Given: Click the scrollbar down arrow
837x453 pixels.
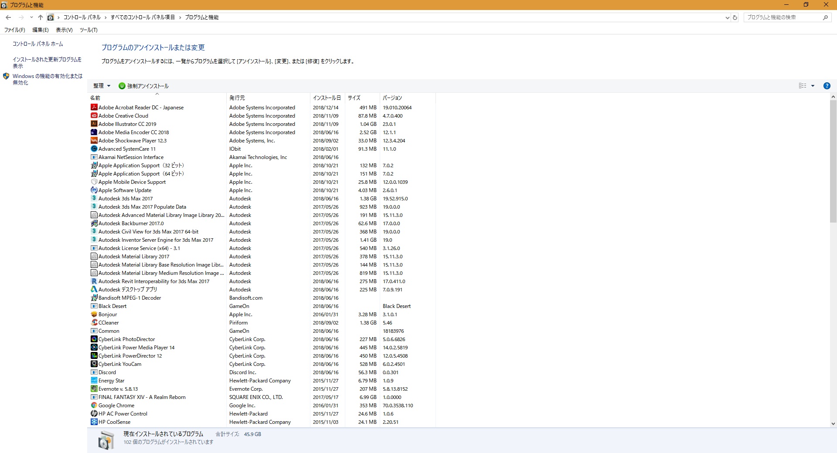Looking at the screenshot, I should tap(833, 423).
